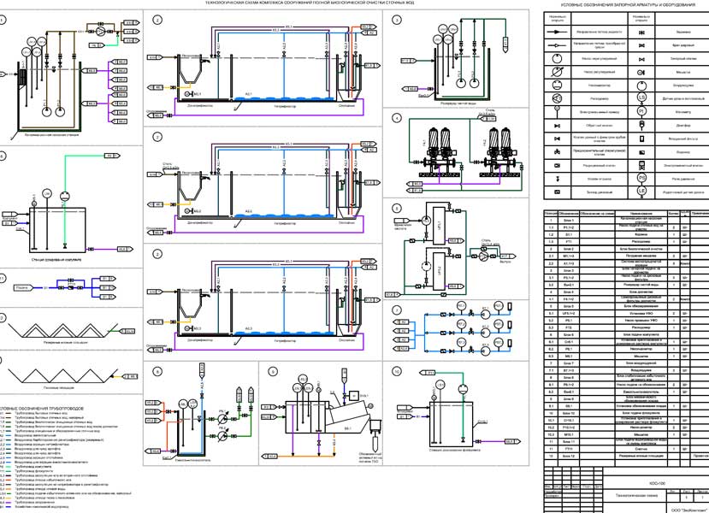
Task: Click the Манометр symbol in the legend
Action: (641, 110)
